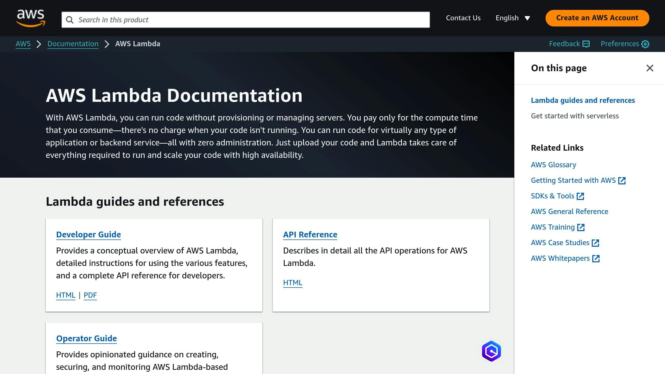Click the Documentation breadcrumb chevron icon

pyautogui.click(x=107, y=44)
